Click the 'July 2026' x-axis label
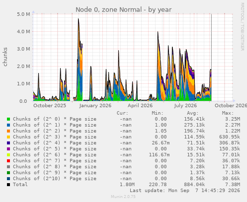This screenshot has width=247, height=202. 185,106
